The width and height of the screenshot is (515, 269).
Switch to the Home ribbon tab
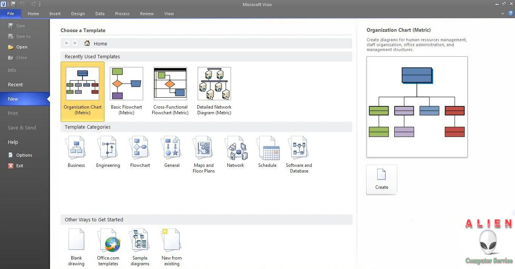pyautogui.click(x=33, y=14)
